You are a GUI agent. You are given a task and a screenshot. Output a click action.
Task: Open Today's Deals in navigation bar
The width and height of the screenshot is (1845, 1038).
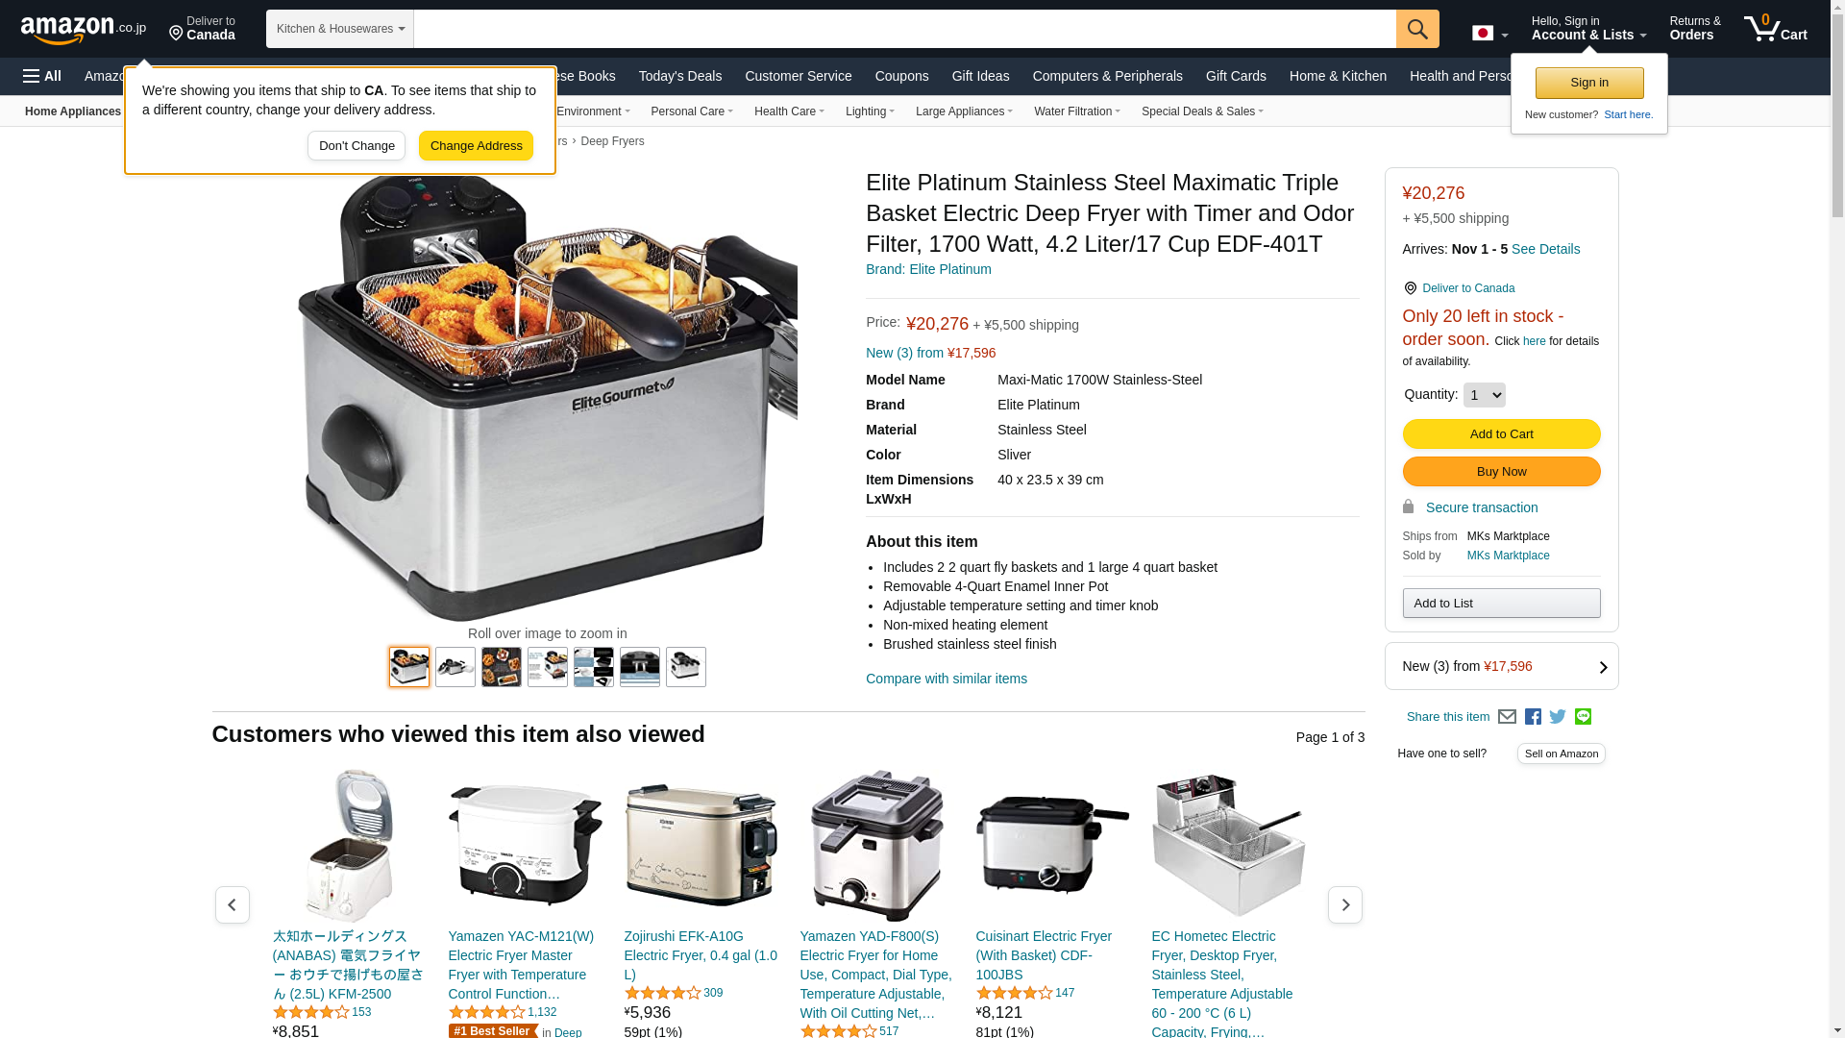(679, 76)
